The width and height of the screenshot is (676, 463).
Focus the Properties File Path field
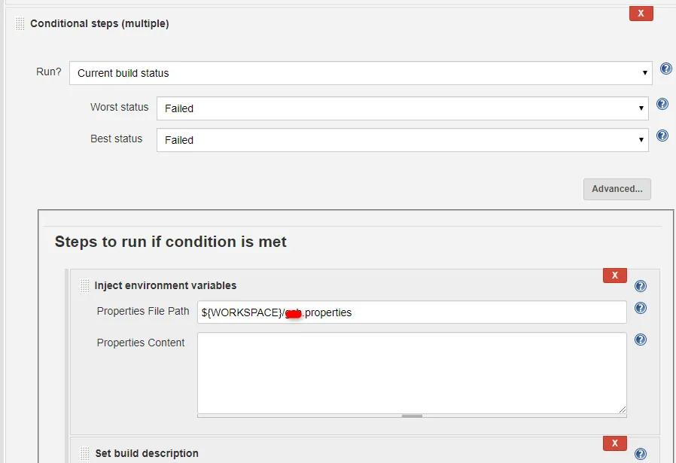[412, 312]
